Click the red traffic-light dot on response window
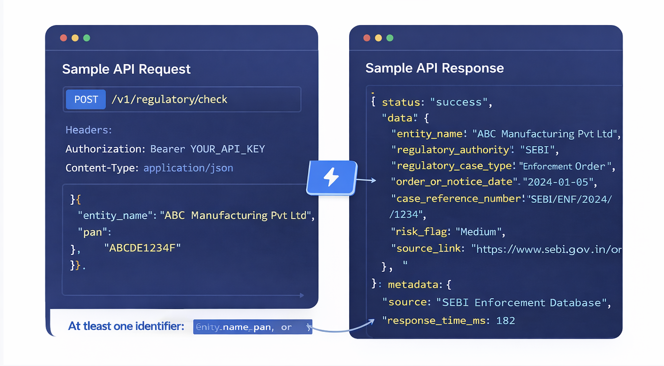The image size is (664, 366). 366,37
